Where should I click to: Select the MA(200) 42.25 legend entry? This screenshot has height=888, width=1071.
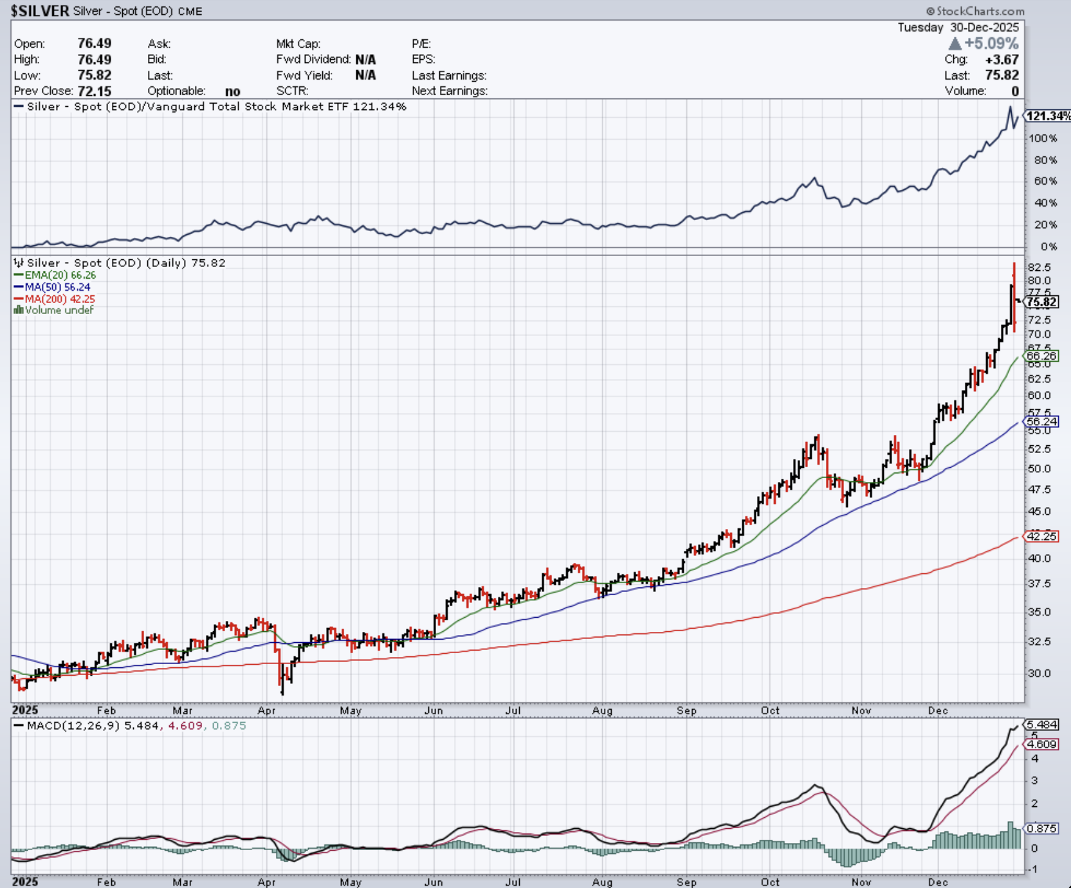pos(59,299)
